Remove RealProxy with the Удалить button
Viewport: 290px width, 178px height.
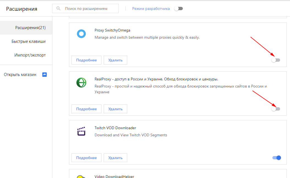click(115, 109)
